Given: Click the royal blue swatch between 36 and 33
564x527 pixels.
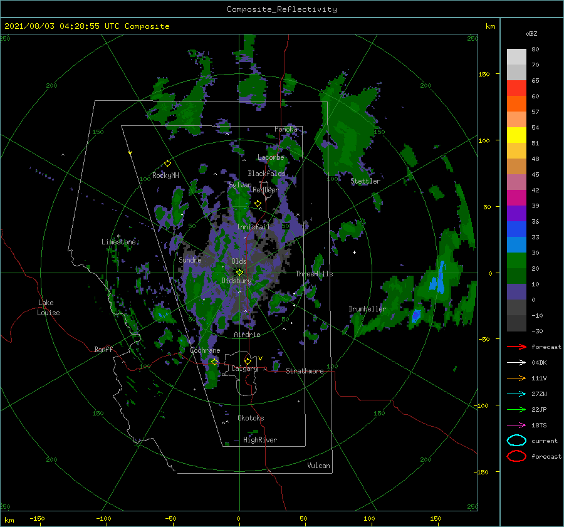Looking at the screenshot, I should 516,229.
